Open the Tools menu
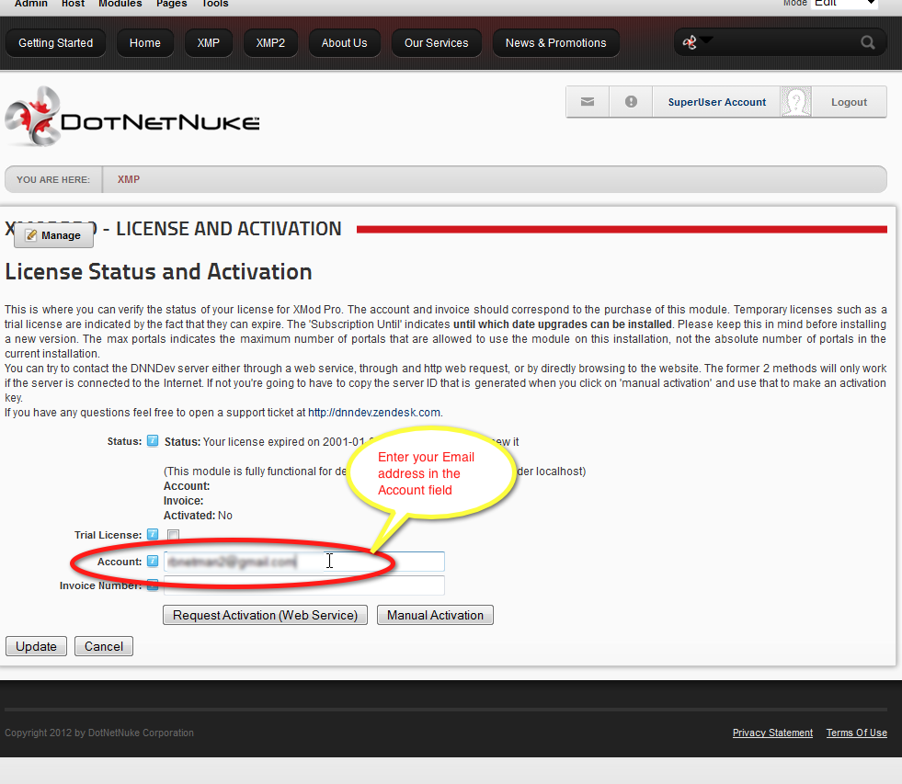 (215, 4)
